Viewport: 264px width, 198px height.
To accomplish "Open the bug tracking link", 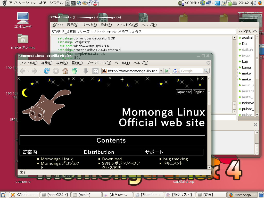I will click(x=176, y=159).
